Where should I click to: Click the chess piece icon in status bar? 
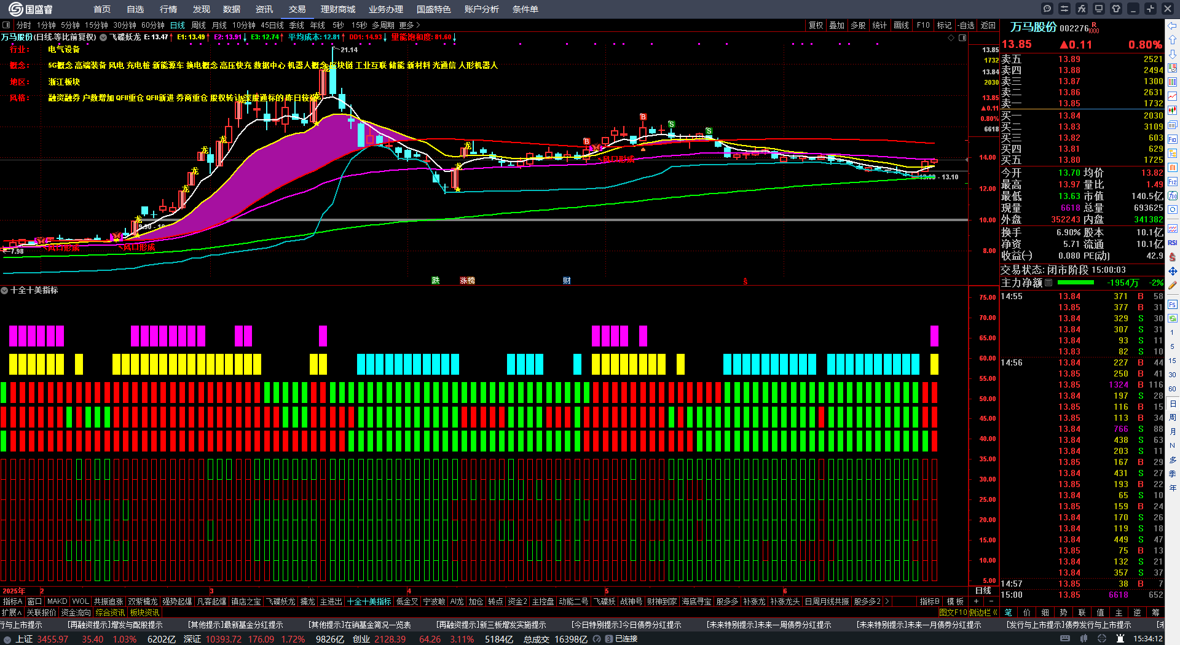pos(1120,639)
